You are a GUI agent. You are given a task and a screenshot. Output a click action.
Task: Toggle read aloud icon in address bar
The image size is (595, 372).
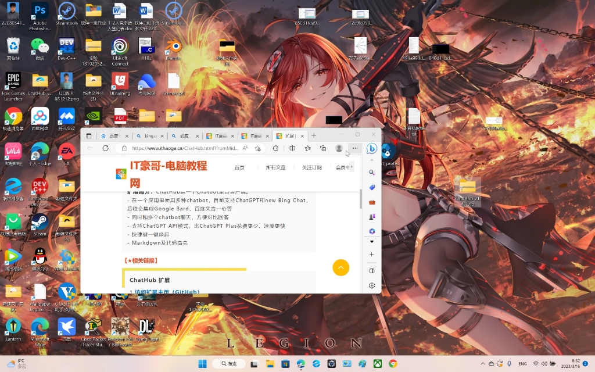245,148
